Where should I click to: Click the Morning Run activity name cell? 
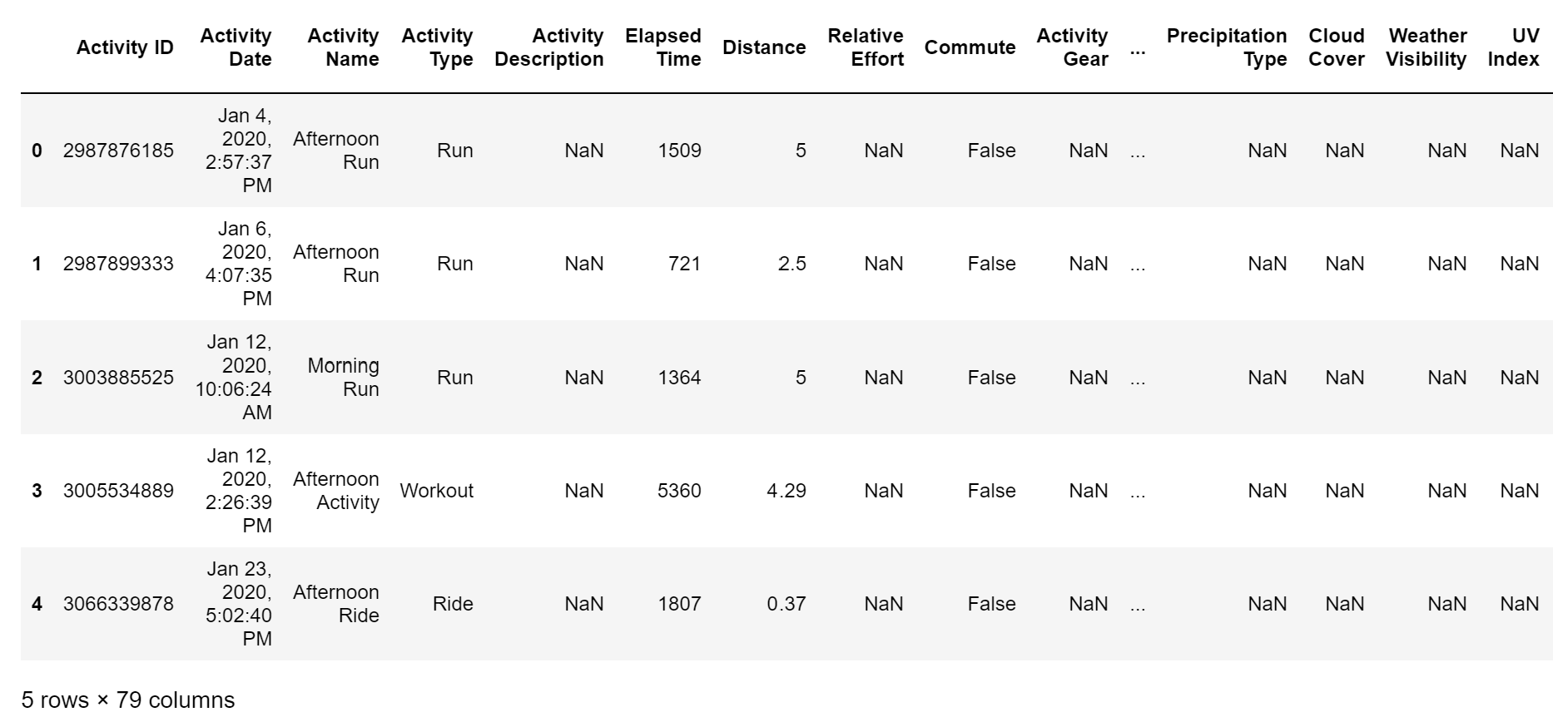click(343, 378)
